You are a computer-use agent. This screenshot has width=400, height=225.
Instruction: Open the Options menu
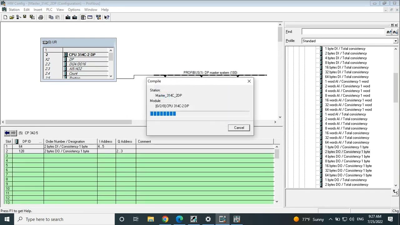click(x=74, y=10)
